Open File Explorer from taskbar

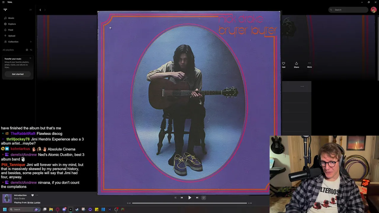51,209
